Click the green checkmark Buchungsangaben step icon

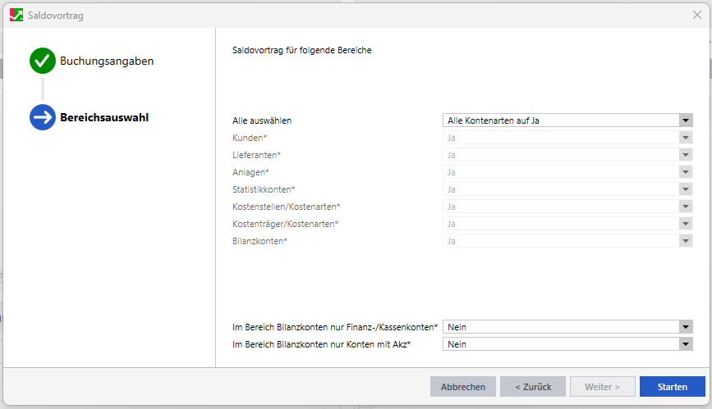tap(42, 61)
